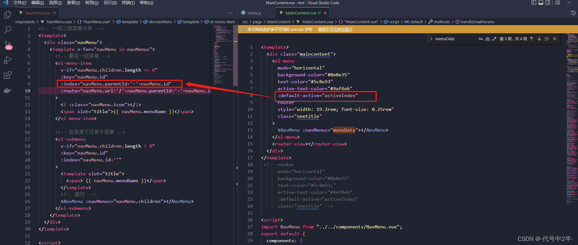This screenshot has width=578, height=245.
Task: Open the 运行(R) menu
Action: coord(110,3)
